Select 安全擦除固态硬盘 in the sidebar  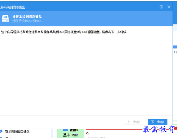coord(17,131)
